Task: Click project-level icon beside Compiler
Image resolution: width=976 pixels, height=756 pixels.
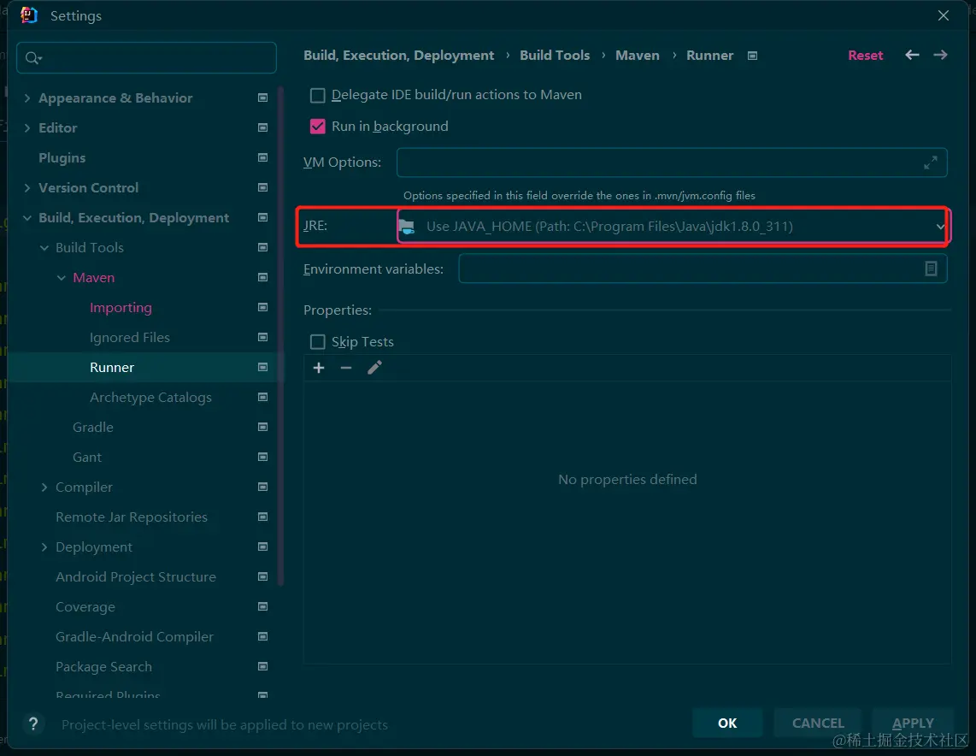Action: click(x=262, y=487)
